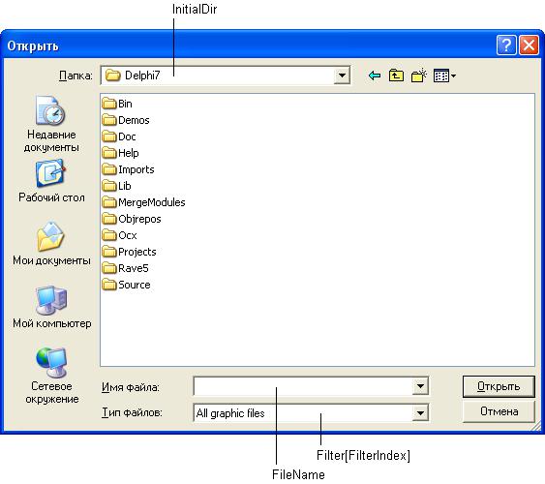Go up one folder level
Image resolution: width=545 pixels, height=484 pixels.
[396, 76]
